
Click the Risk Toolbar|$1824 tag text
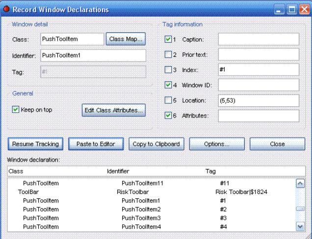(x=241, y=192)
